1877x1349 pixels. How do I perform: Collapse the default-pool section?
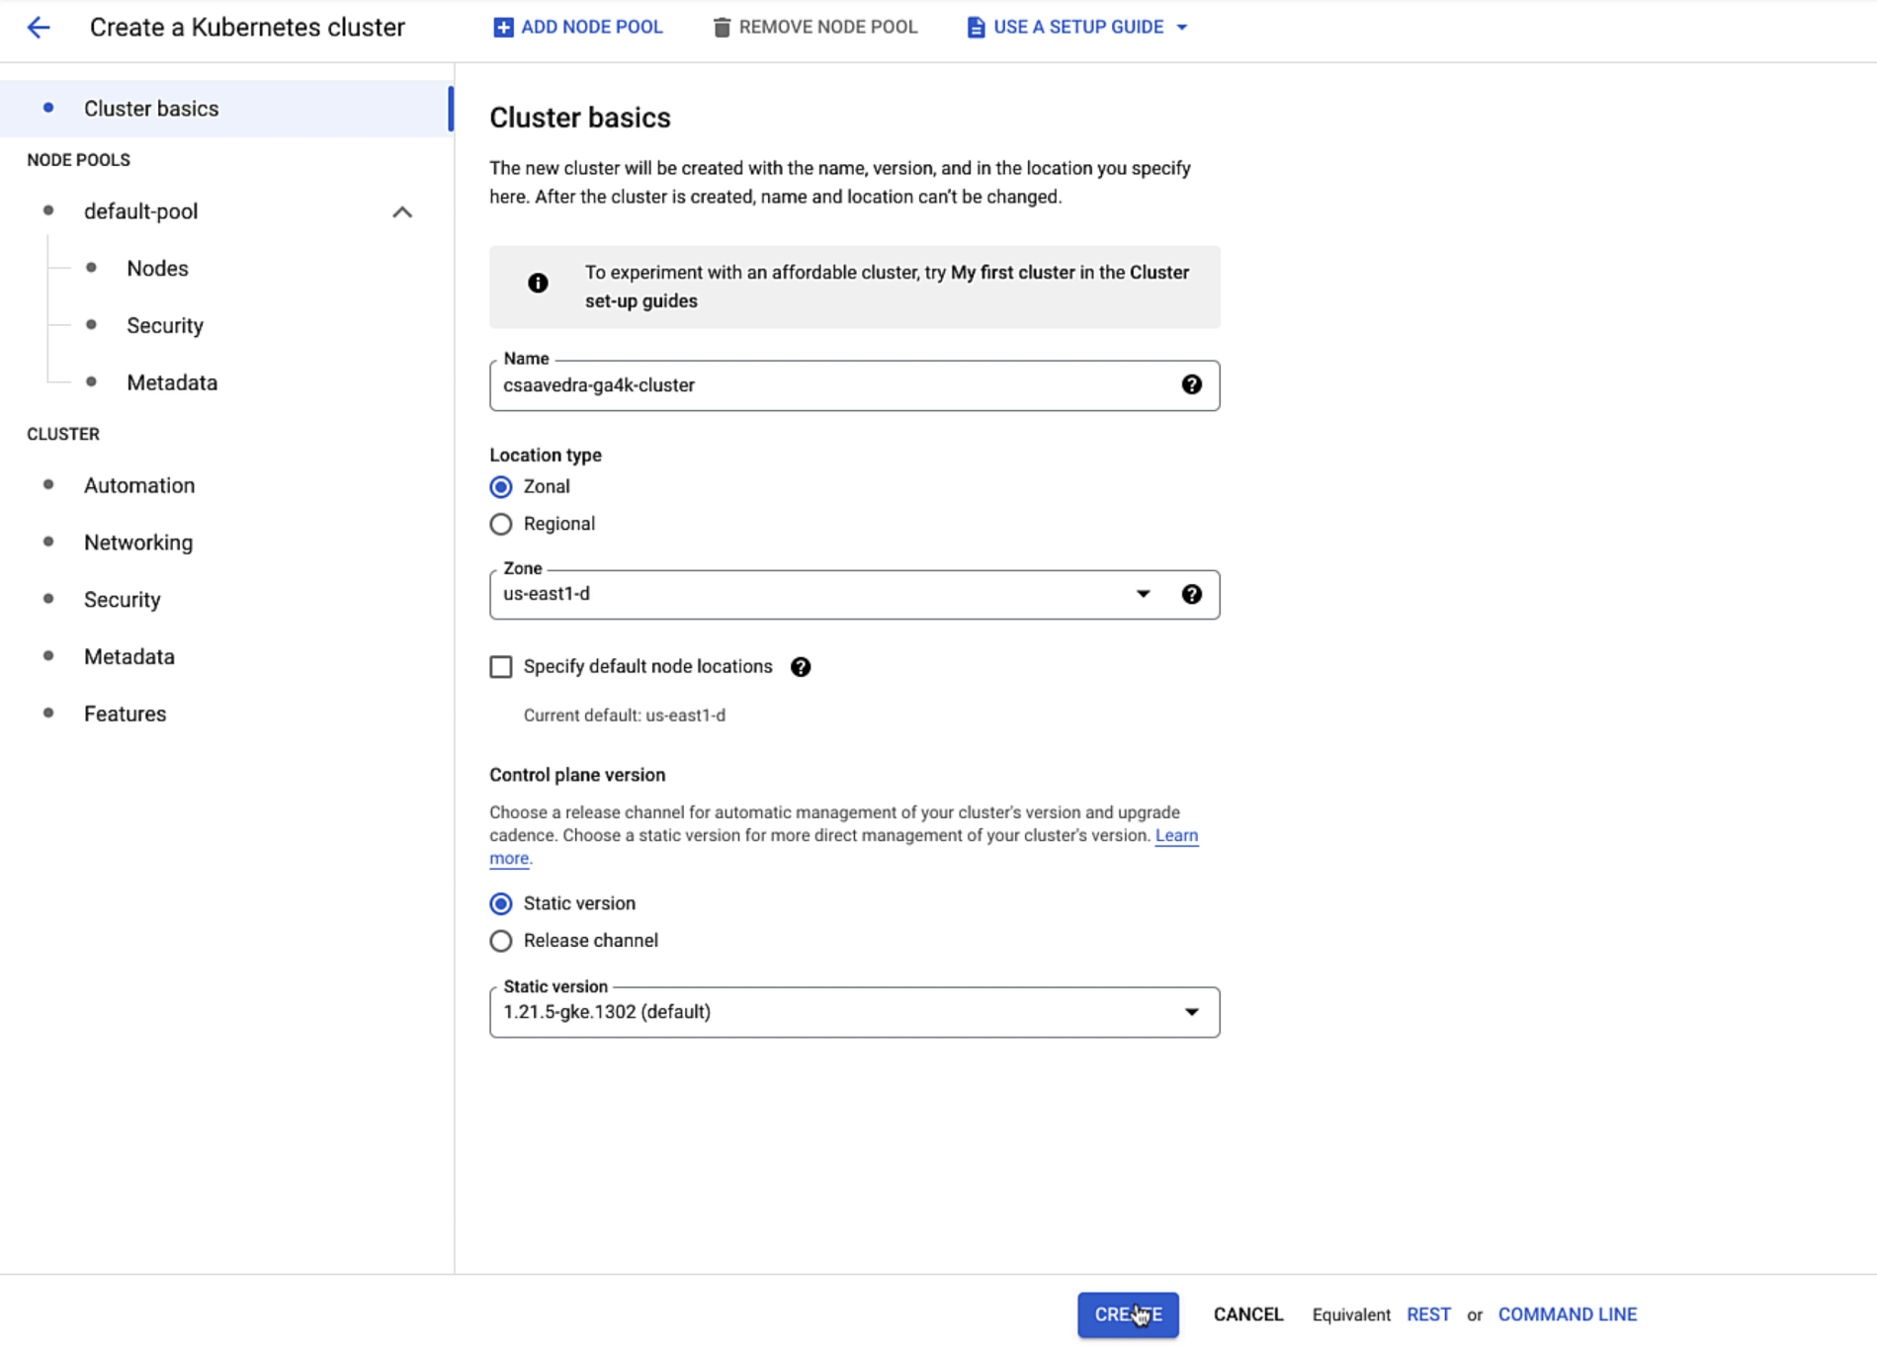401,211
